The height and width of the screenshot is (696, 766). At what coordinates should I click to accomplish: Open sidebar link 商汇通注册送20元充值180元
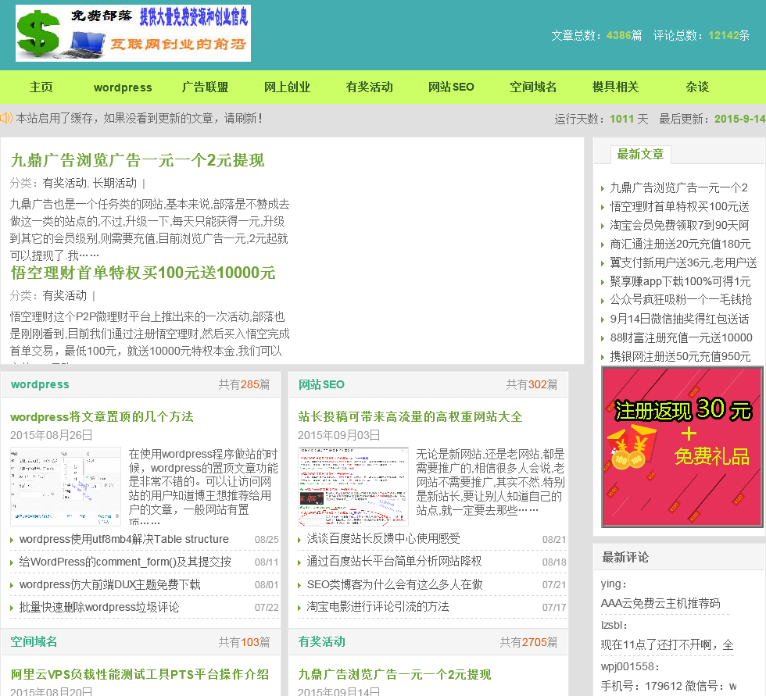[x=680, y=244]
